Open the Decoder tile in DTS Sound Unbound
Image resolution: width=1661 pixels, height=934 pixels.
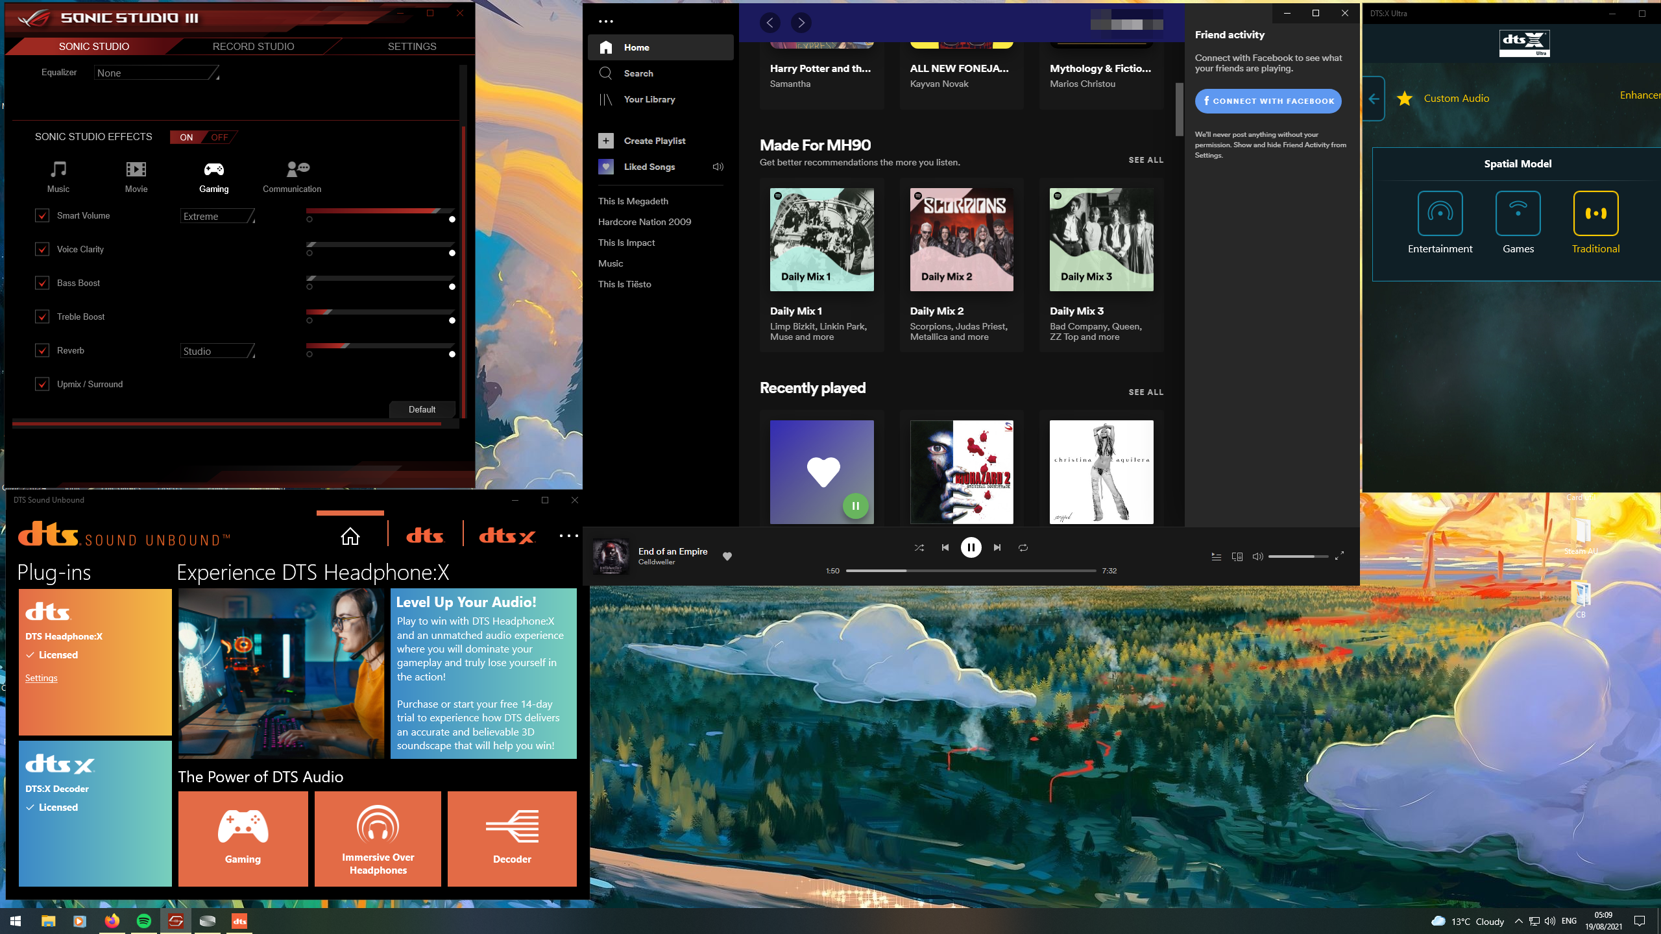(512, 839)
